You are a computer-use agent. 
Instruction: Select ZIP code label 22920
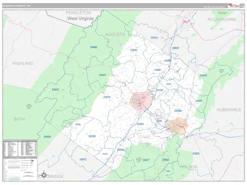pyautogui.click(x=196, y=153)
